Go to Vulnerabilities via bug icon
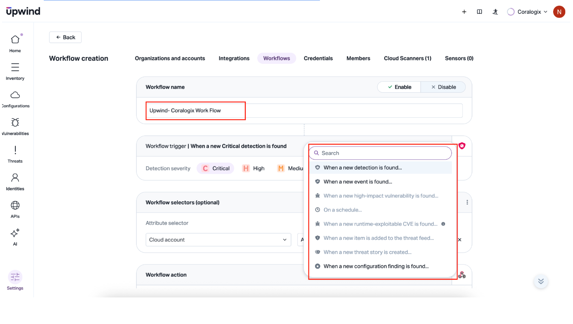Viewport: 573px width, 324px height. pos(15,123)
